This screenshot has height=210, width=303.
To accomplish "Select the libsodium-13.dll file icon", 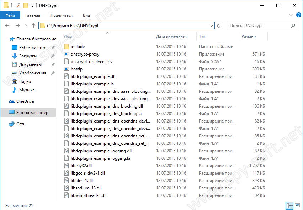I will point(67,188).
